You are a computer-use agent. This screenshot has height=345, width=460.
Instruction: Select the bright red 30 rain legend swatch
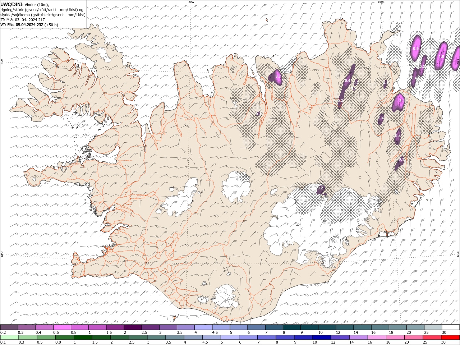450,337
